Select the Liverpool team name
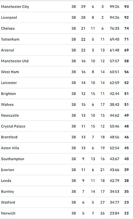 coord(9,17)
